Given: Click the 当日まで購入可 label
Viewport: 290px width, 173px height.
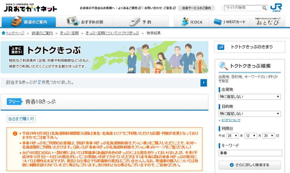Looking at the screenshot, I should coord(21,119).
